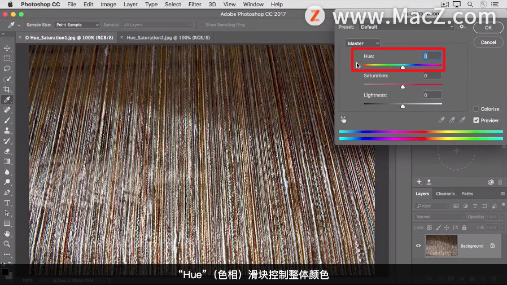Open the Master channel dropdown
Viewport: 507px width, 285px height.
point(362,43)
